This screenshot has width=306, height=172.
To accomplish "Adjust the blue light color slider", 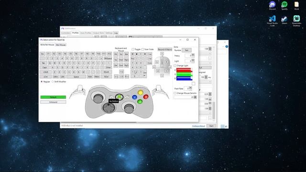I will (x=184, y=78).
